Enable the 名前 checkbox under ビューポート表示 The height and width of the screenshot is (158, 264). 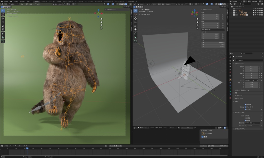(245, 115)
